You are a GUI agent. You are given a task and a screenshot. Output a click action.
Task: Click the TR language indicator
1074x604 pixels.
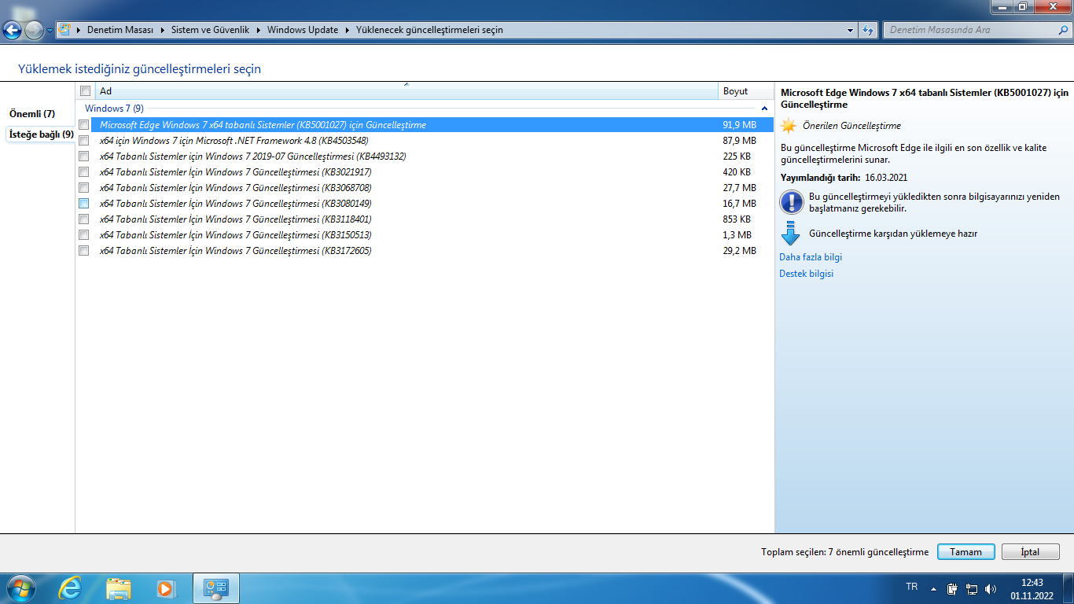[x=912, y=587]
